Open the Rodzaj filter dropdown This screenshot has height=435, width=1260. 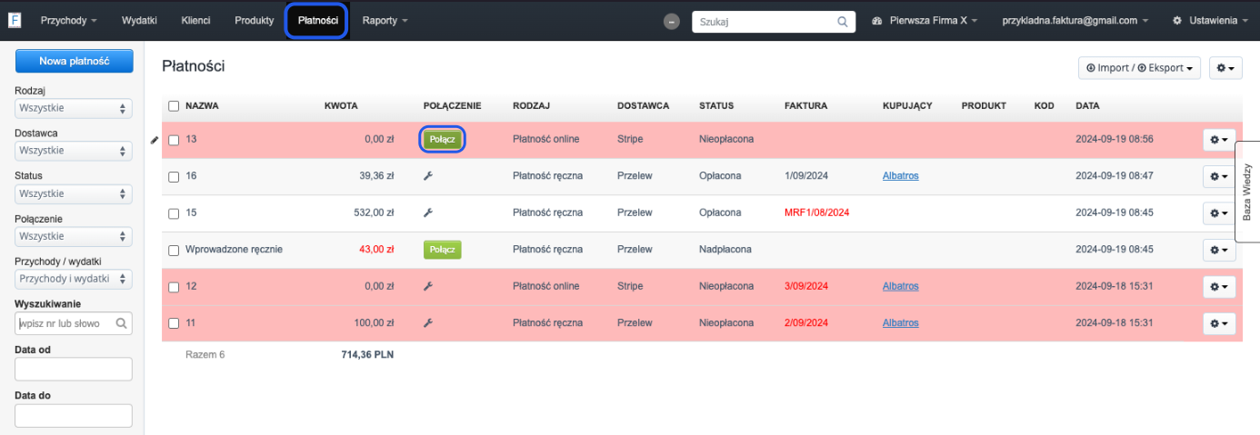click(x=74, y=108)
